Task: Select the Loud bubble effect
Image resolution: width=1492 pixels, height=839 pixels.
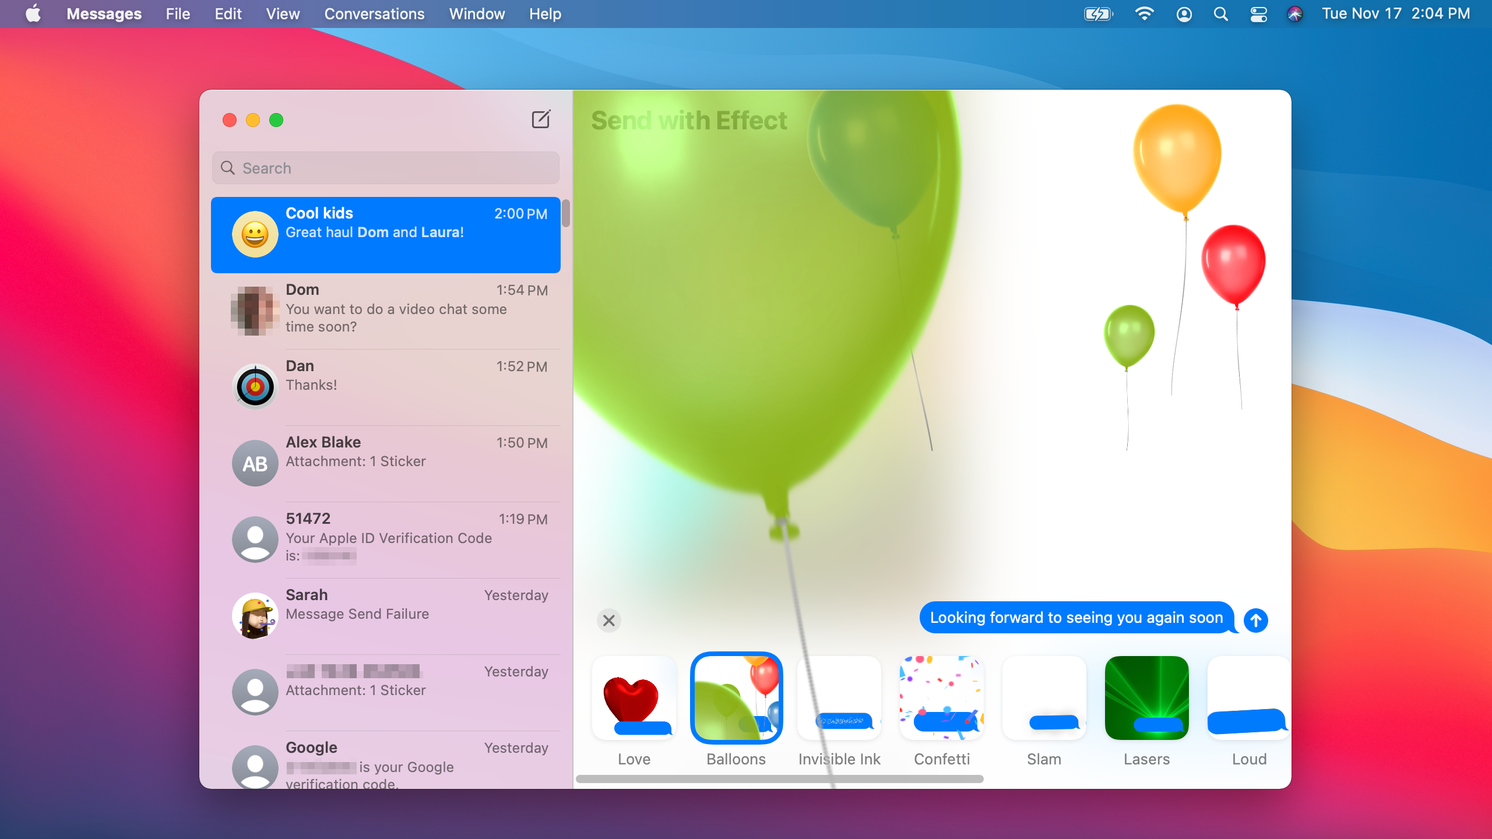Action: point(1249,698)
